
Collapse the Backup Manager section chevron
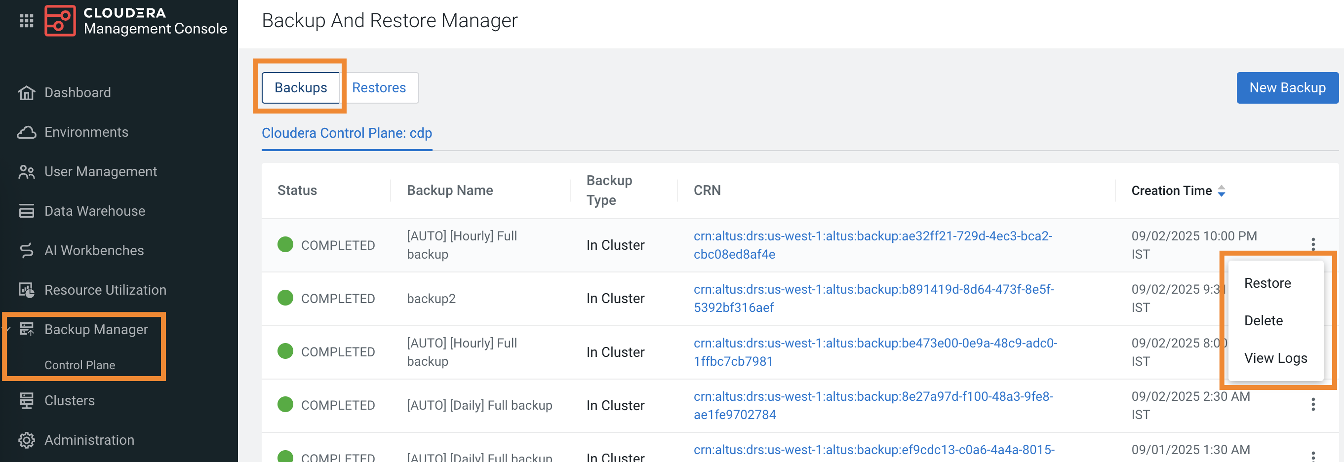tap(7, 329)
